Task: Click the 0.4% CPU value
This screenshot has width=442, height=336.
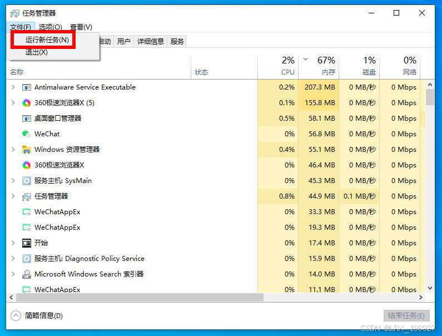Action: [x=287, y=150]
